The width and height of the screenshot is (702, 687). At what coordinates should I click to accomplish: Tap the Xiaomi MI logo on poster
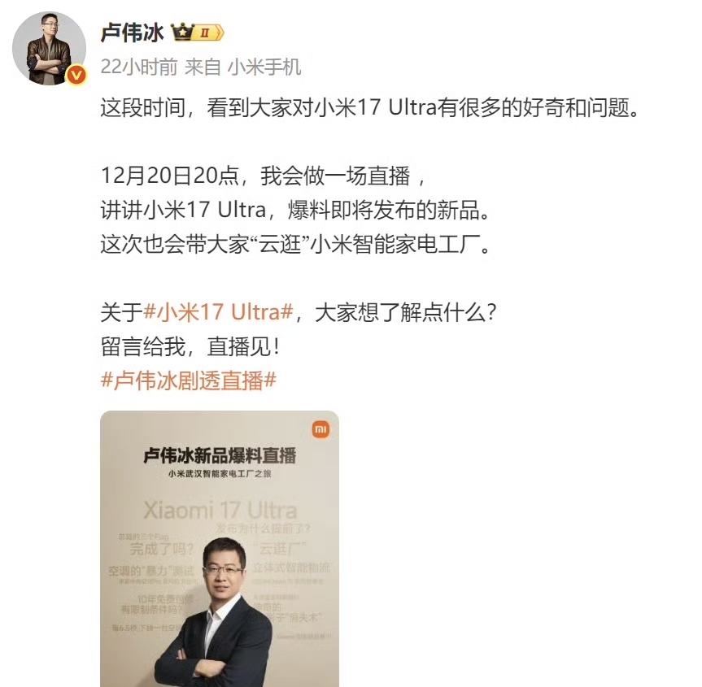(x=320, y=430)
